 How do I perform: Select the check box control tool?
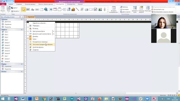click(x=96, y=9)
